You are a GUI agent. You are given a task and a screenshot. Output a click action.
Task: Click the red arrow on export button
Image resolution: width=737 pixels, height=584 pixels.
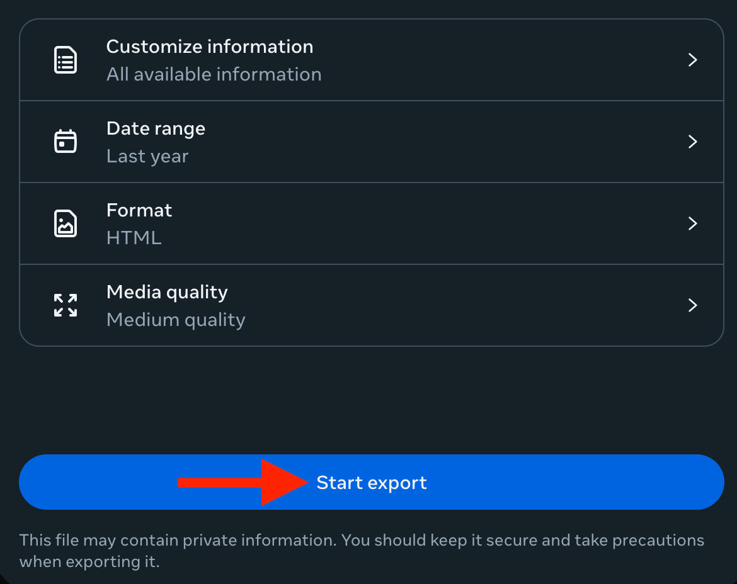[x=243, y=483]
